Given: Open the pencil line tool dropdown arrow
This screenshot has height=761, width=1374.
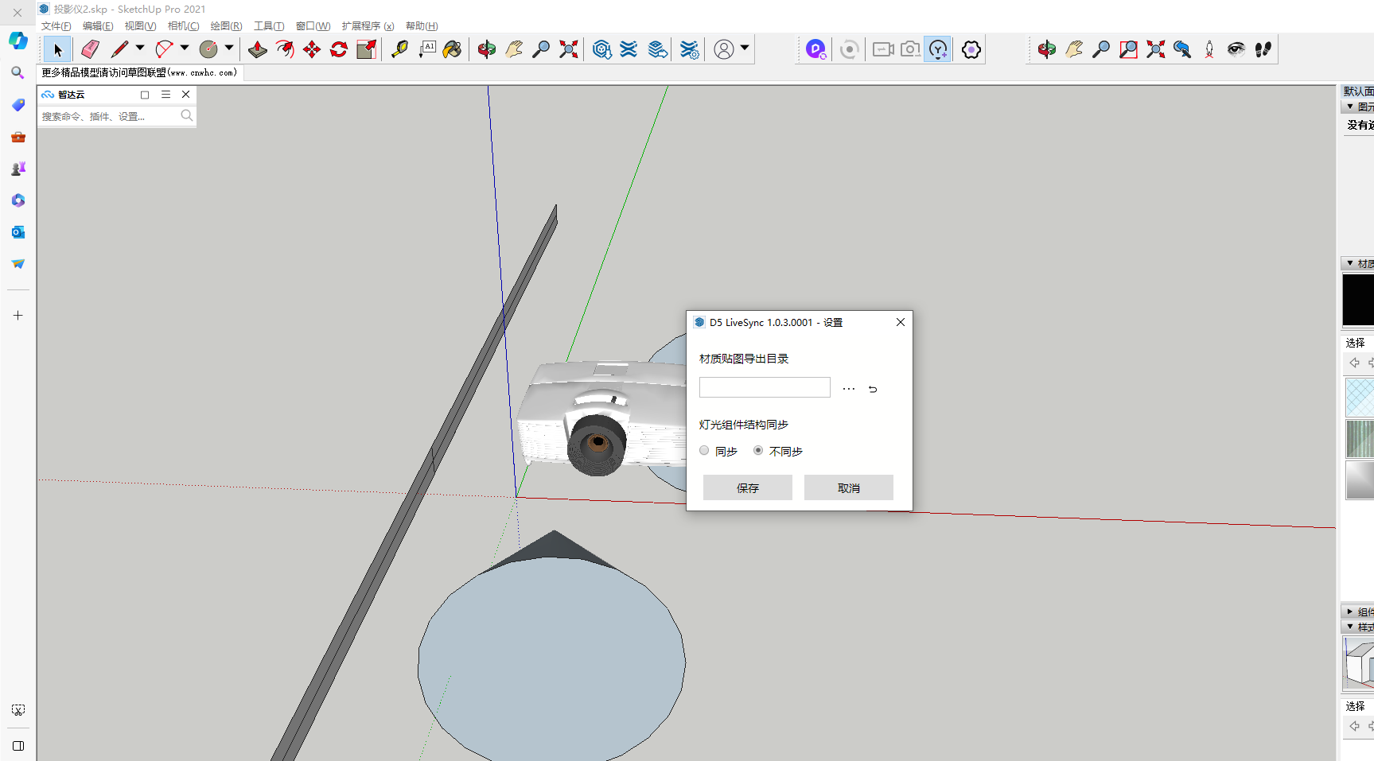Looking at the screenshot, I should pyautogui.click(x=140, y=48).
